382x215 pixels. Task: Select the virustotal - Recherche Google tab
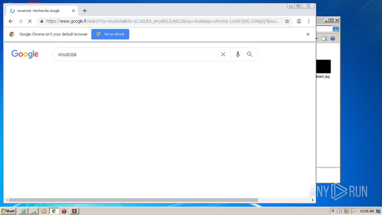click(x=42, y=11)
